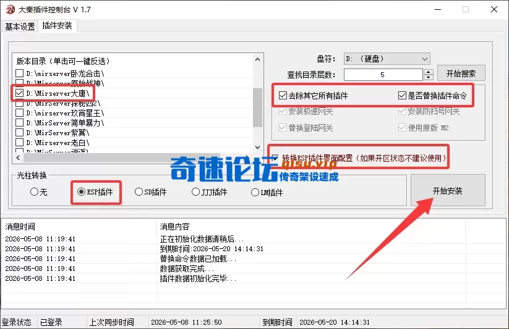
Task: Select the JJJ插件 radio option
Action: (x=195, y=191)
